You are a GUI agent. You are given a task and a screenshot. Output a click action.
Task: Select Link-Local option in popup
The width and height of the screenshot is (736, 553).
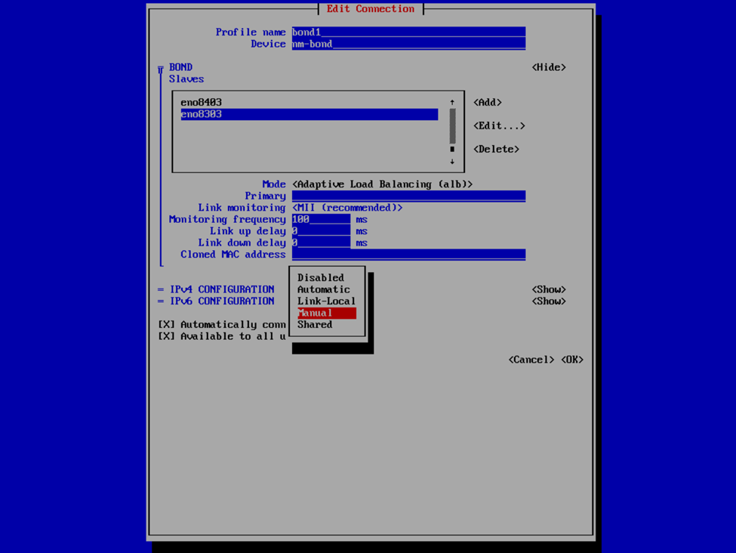point(326,301)
